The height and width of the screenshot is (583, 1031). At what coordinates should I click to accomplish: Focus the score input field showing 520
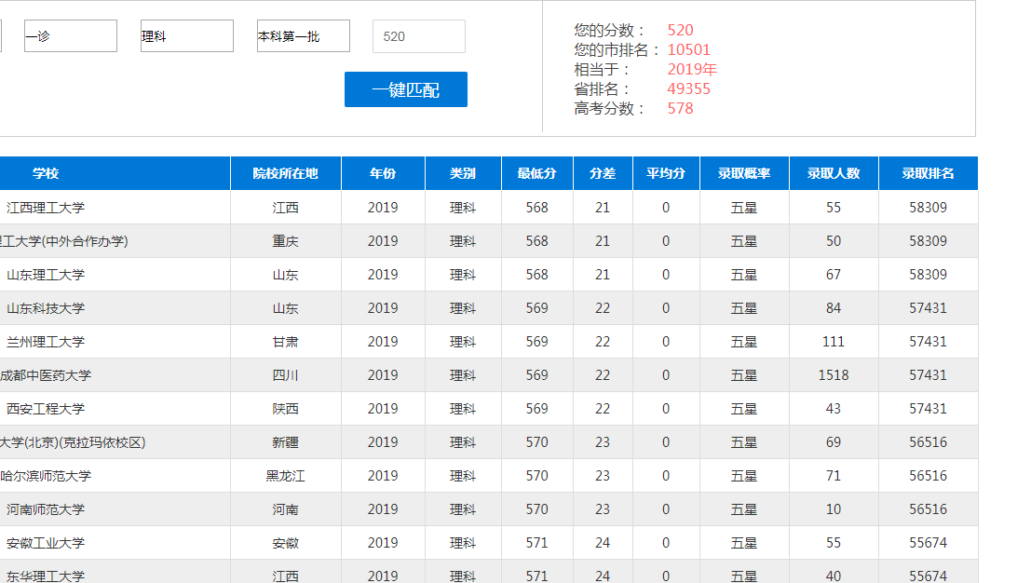(x=418, y=36)
